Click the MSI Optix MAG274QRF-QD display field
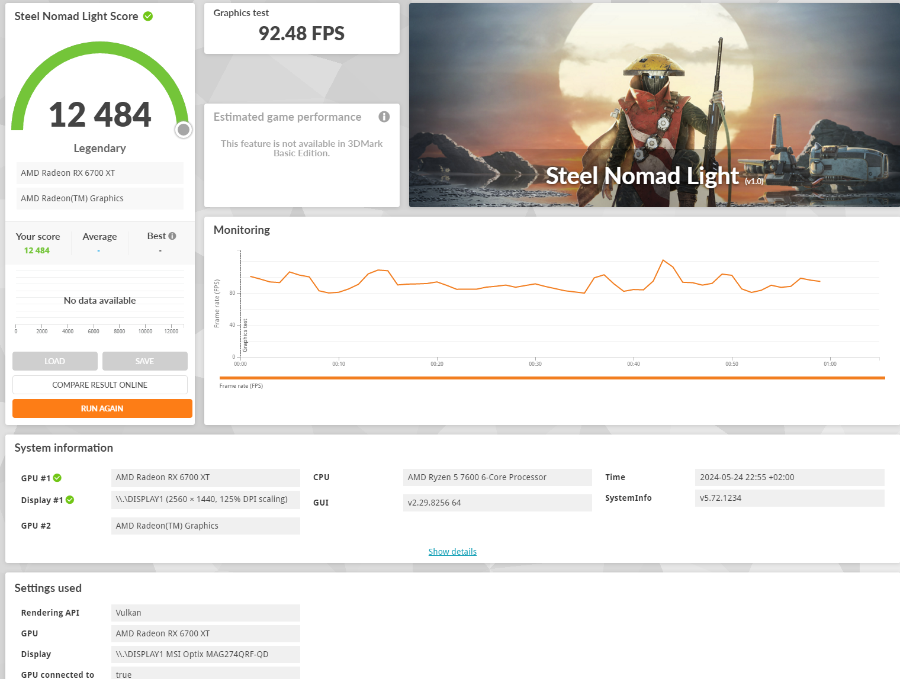Screen dimensions: 900x679 (205, 654)
